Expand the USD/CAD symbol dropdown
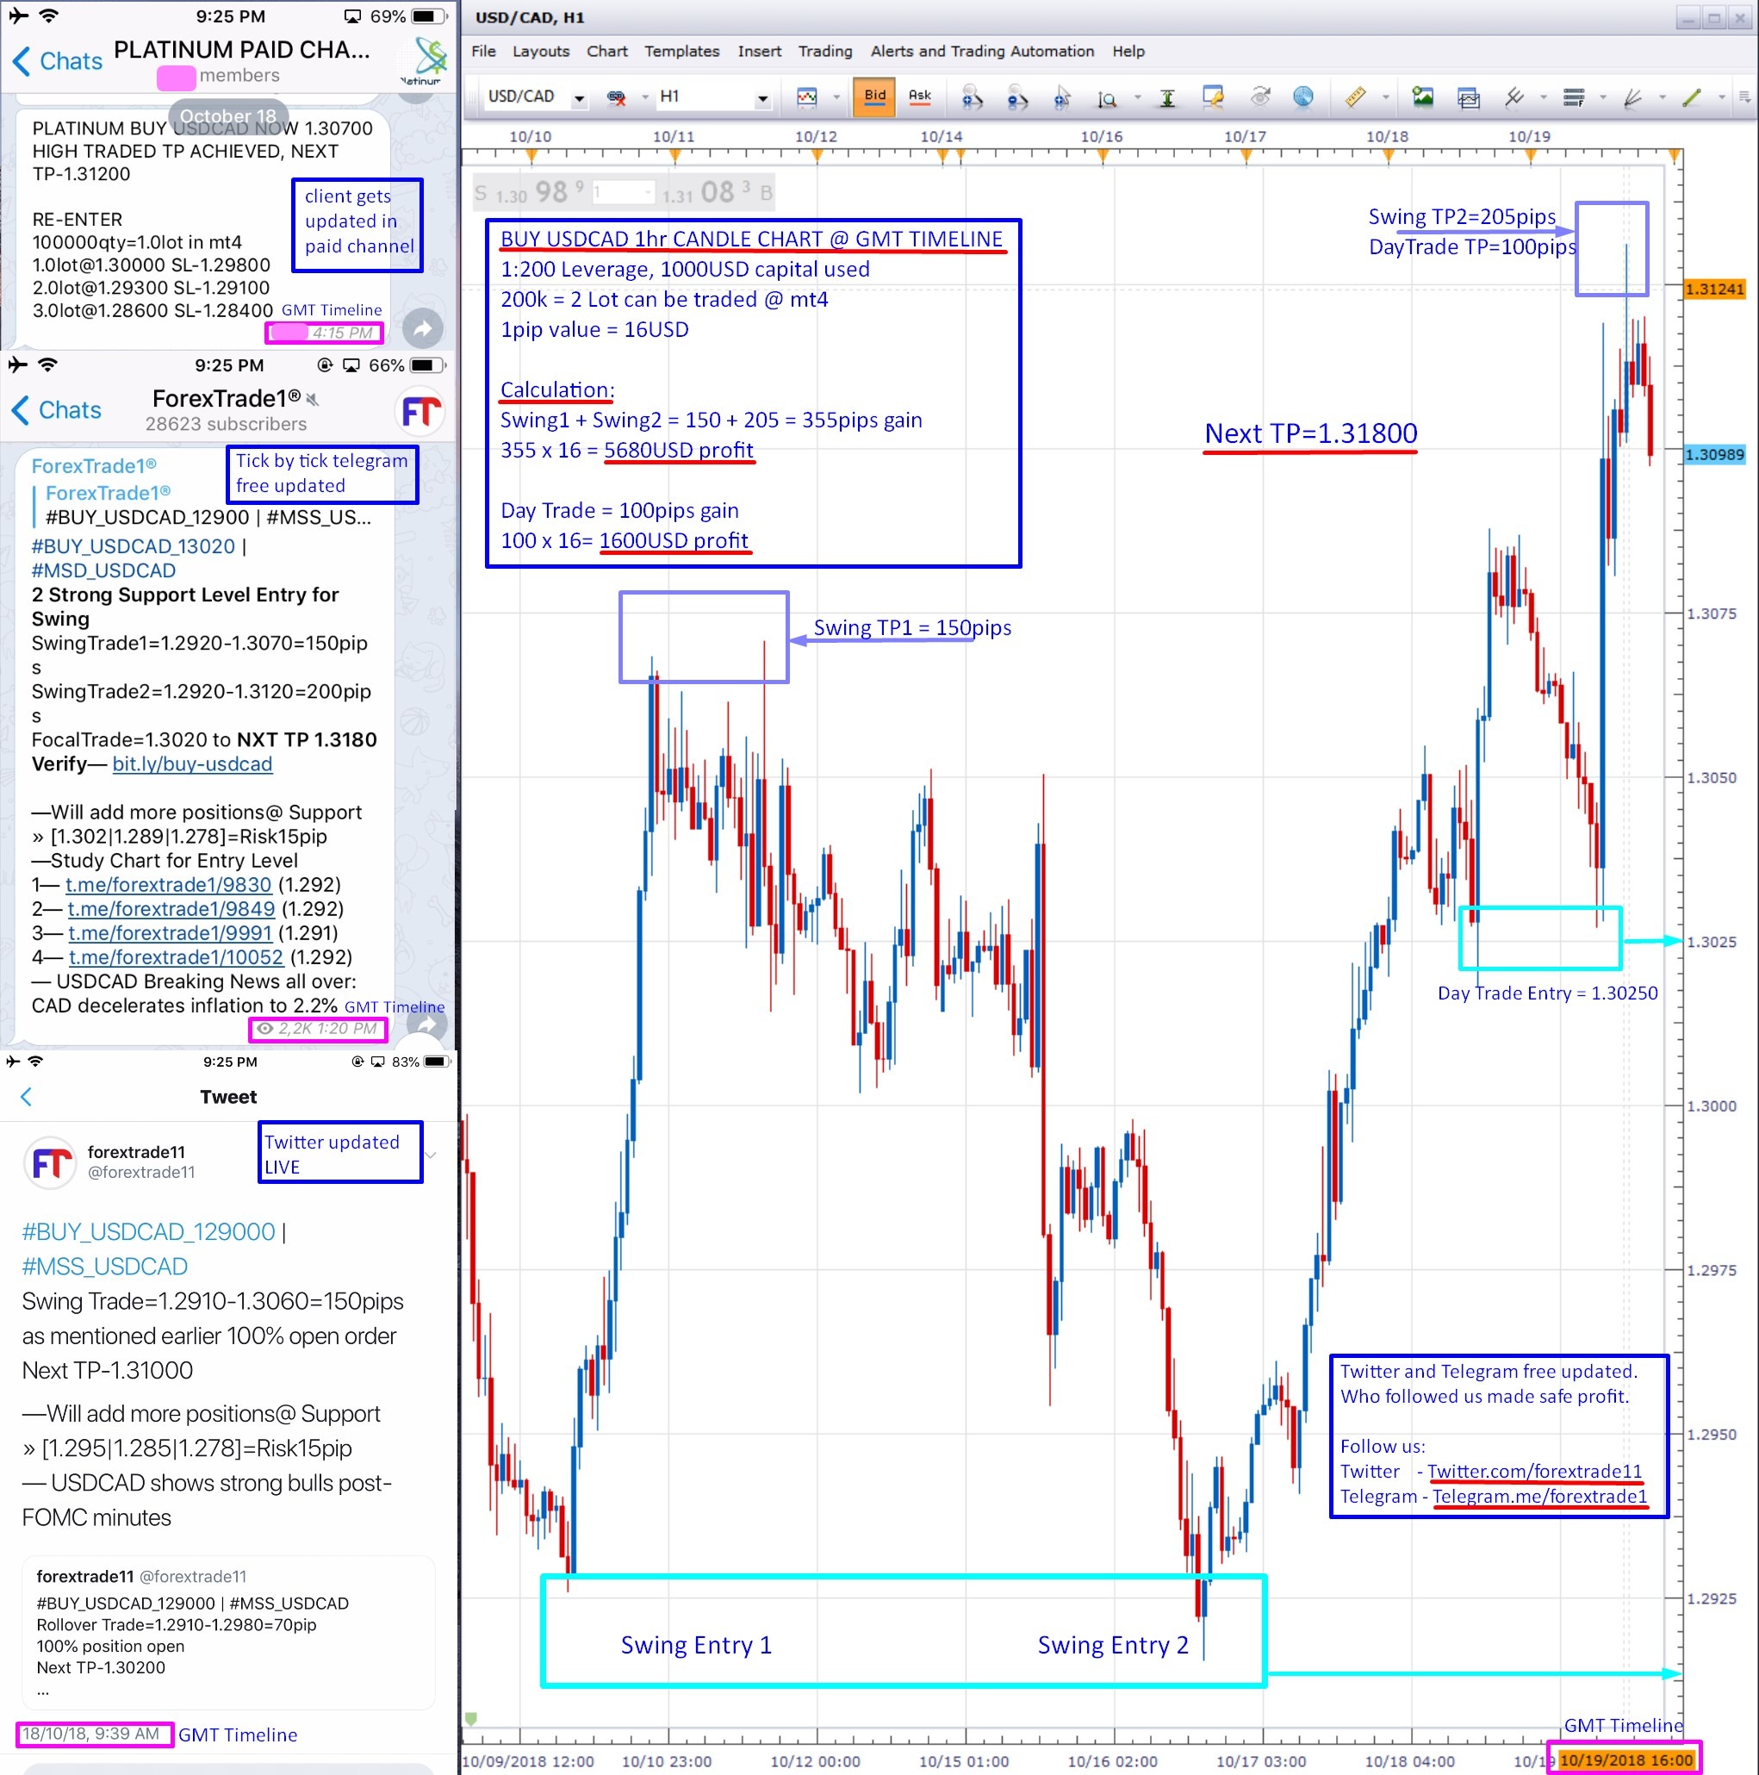This screenshot has height=1775, width=1759. [x=579, y=97]
